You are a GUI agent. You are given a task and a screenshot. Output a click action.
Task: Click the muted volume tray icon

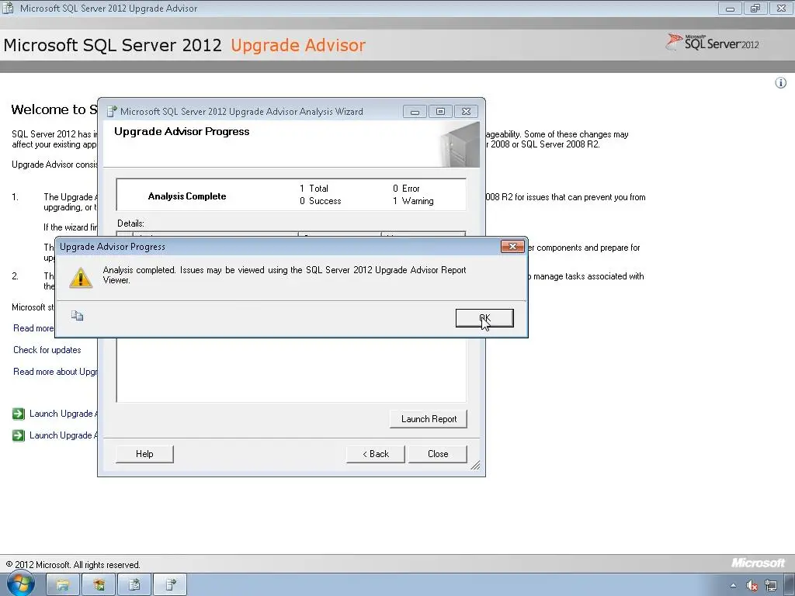(x=752, y=585)
